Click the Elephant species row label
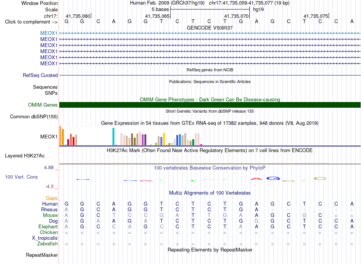 pyautogui.click(x=48, y=226)
